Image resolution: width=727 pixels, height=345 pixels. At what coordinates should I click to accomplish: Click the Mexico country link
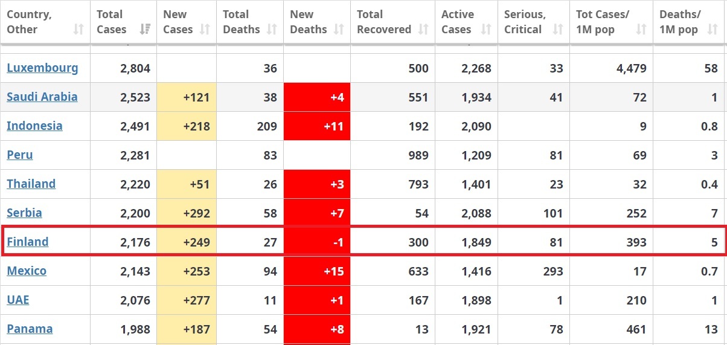tap(27, 271)
